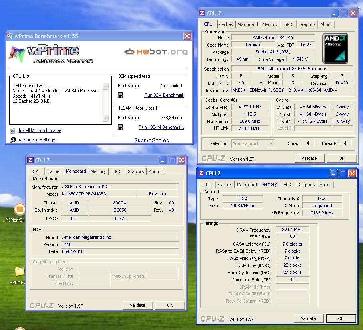This screenshot has height=330, width=363.
Task: Click the save icon under 1024M stability test
Action: (x=121, y=127)
